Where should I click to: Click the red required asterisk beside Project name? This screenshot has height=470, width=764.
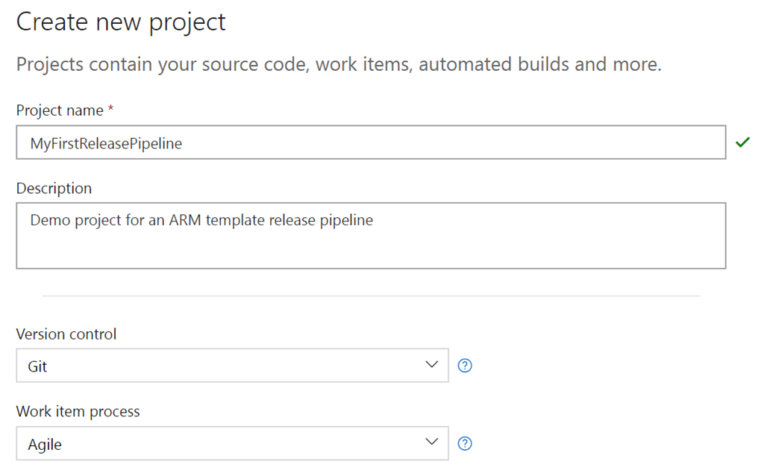pyautogui.click(x=111, y=110)
